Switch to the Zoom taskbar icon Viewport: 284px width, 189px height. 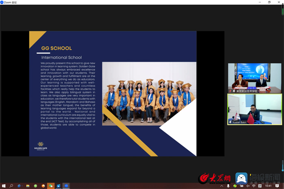coord(66,186)
